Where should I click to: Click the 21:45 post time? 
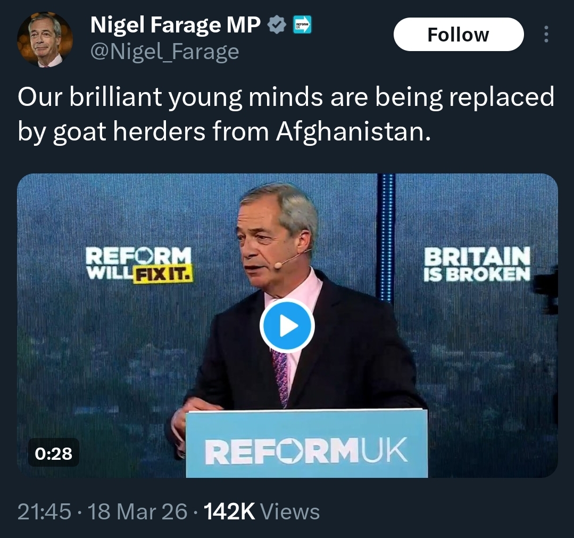[44, 512]
